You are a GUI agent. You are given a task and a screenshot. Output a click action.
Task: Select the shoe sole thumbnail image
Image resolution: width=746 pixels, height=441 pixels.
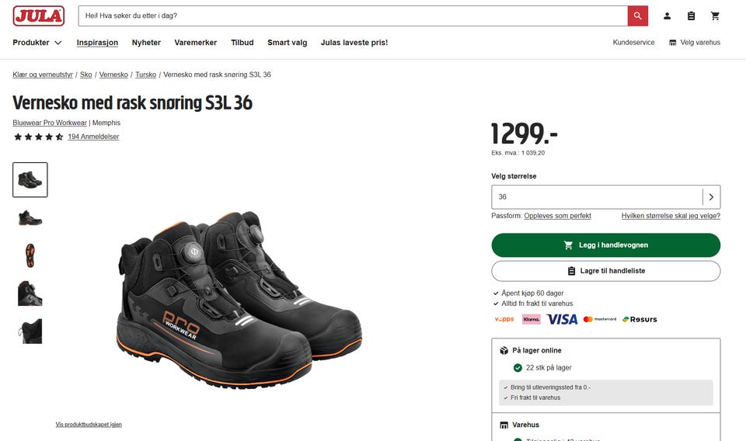click(x=30, y=255)
